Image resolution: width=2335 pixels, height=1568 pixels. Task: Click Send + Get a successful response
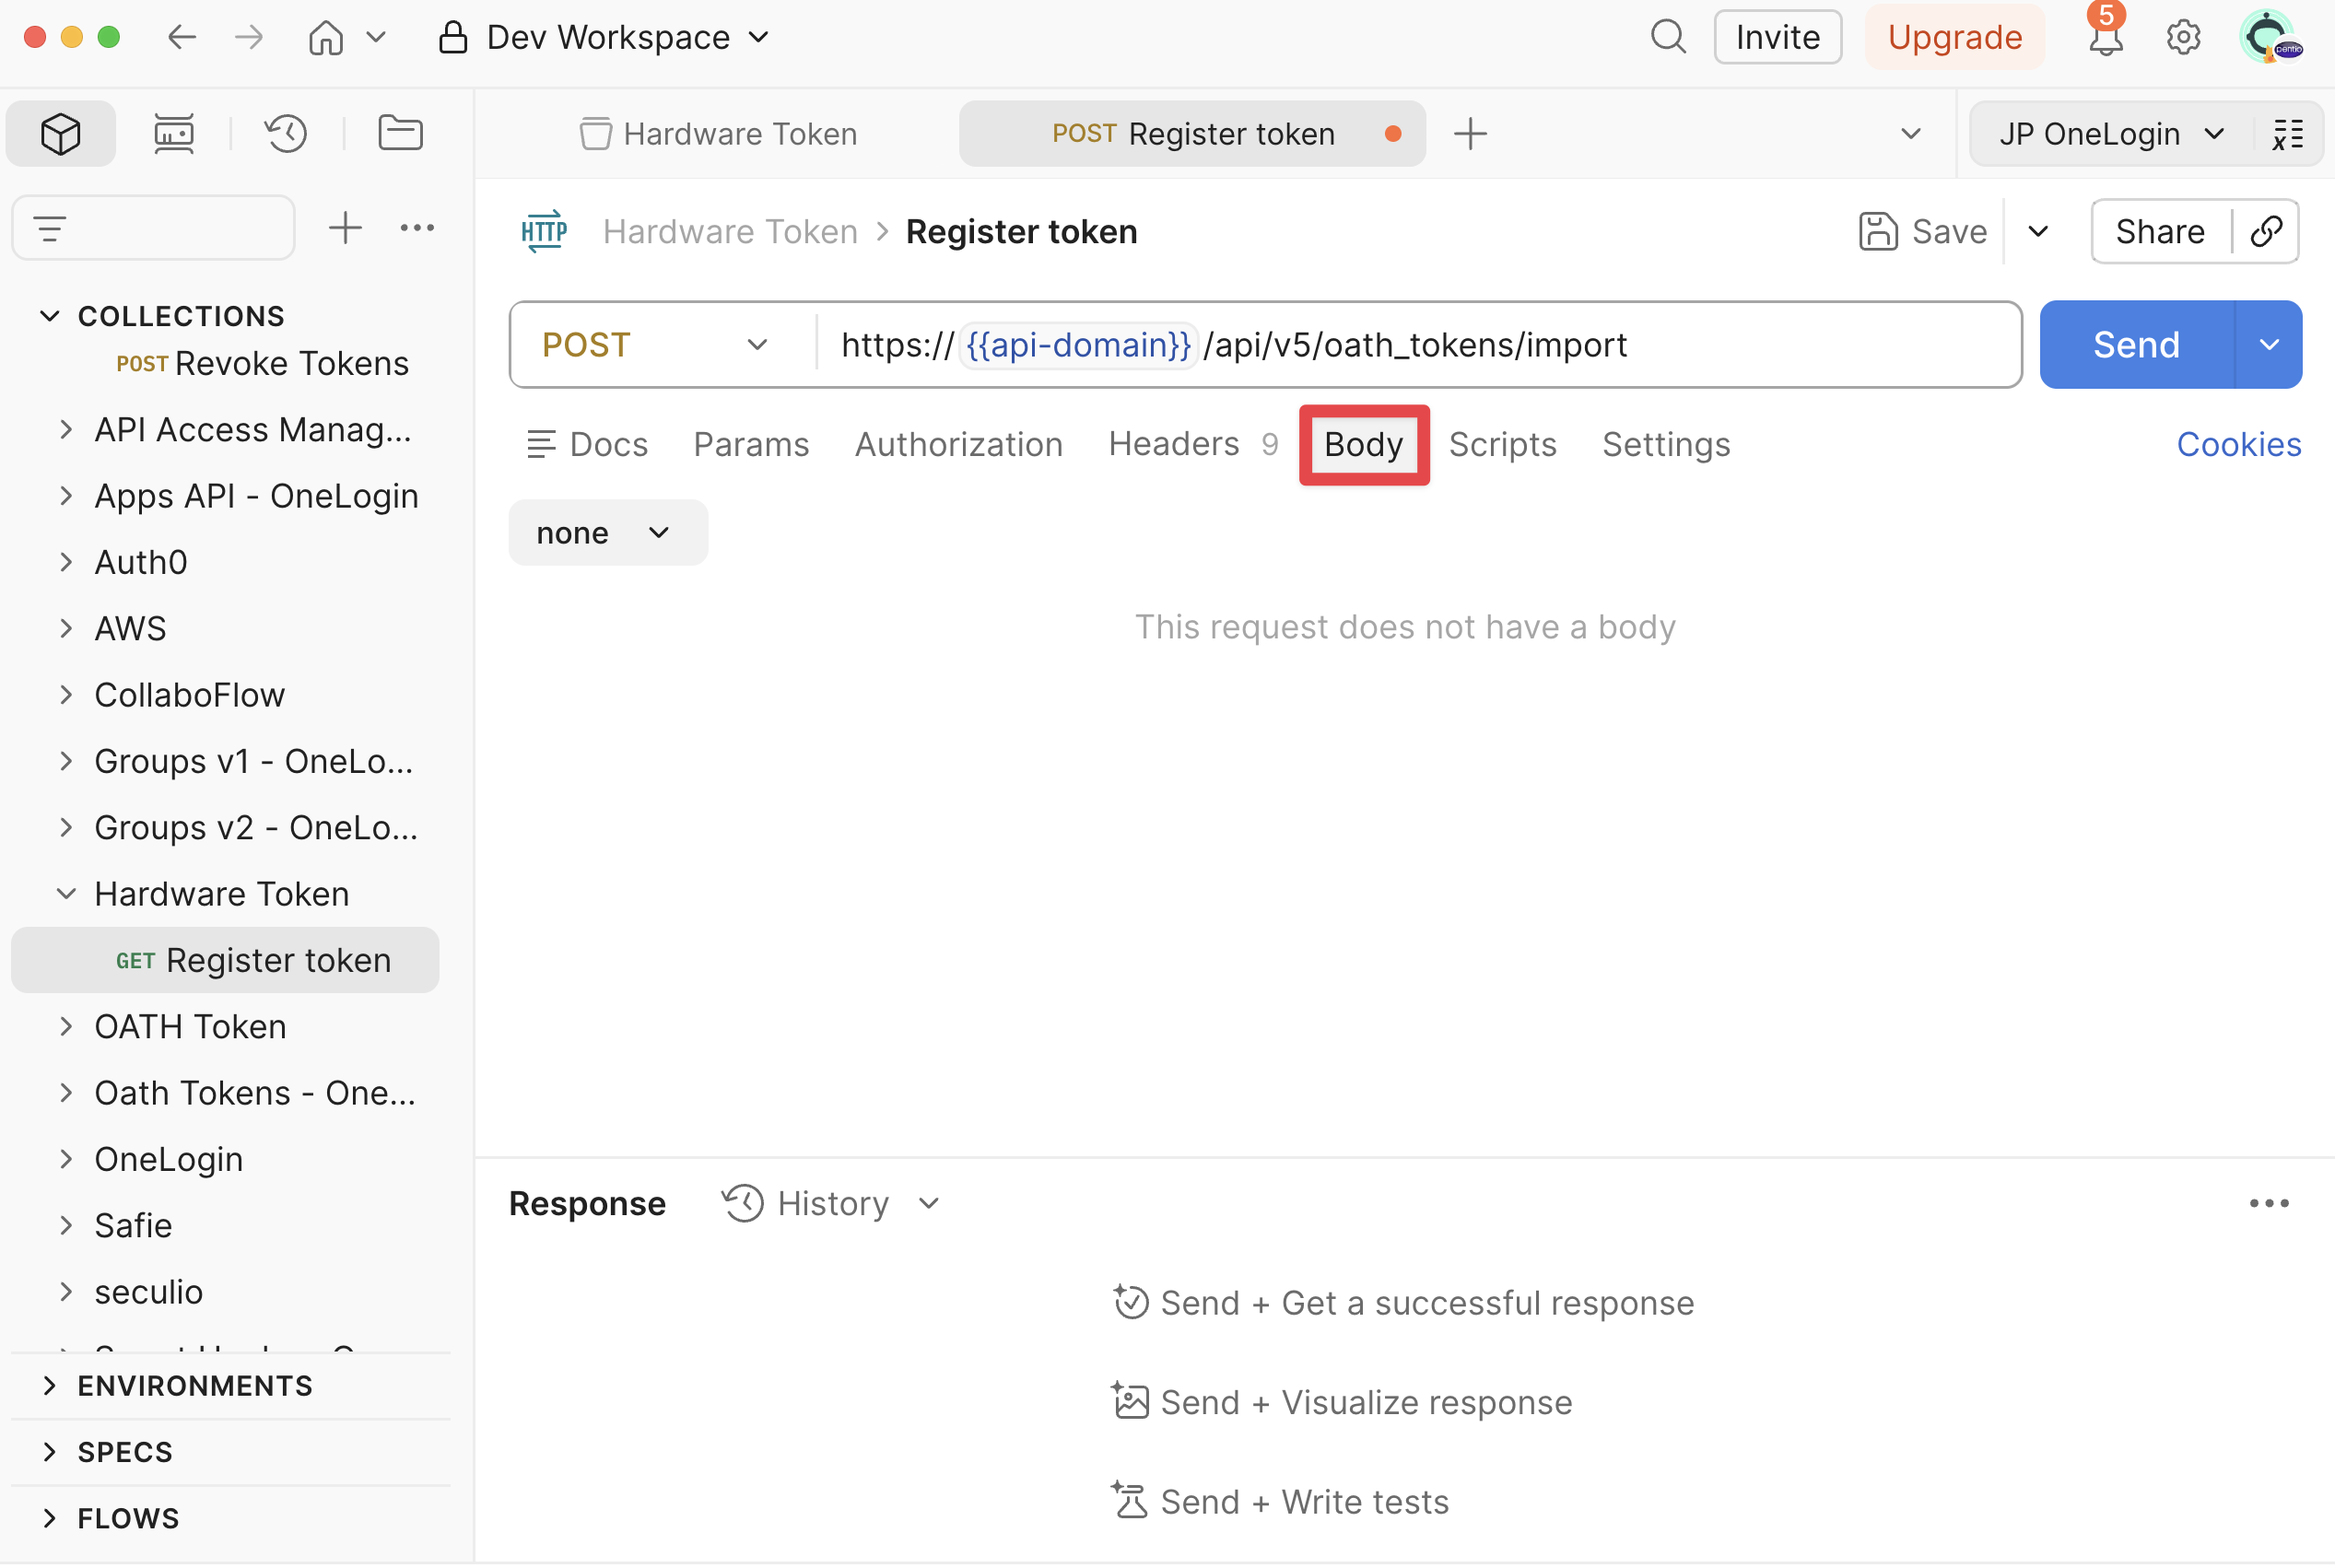point(1403,1303)
